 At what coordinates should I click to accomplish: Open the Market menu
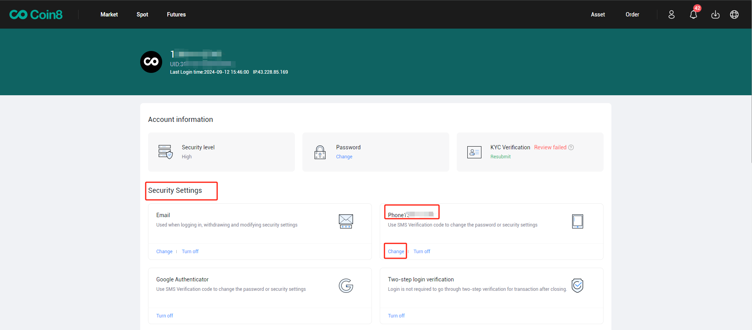[109, 15]
